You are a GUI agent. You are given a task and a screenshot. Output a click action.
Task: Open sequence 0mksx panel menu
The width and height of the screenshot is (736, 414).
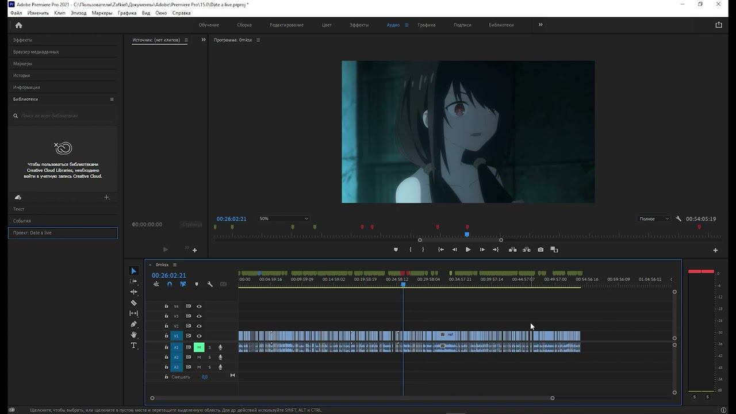175,264
